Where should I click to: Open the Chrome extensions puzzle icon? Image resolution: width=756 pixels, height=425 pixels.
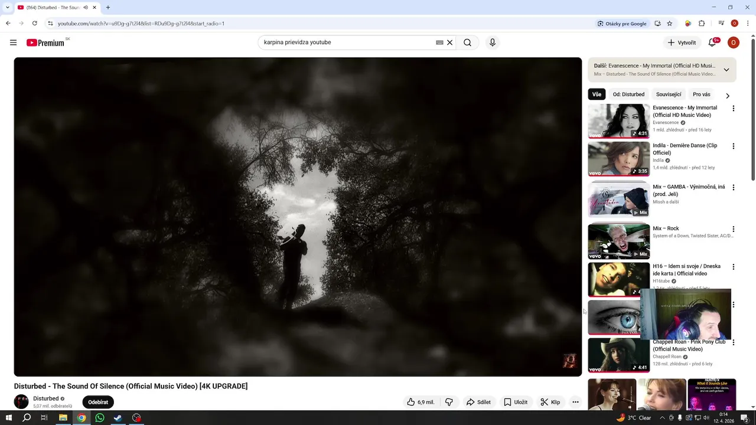point(702,24)
